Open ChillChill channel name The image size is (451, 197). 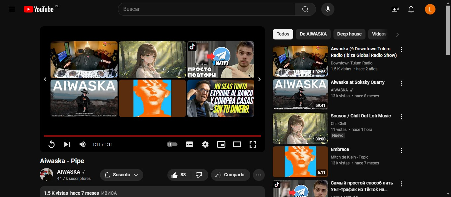pyautogui.click(x=339, y=124)
